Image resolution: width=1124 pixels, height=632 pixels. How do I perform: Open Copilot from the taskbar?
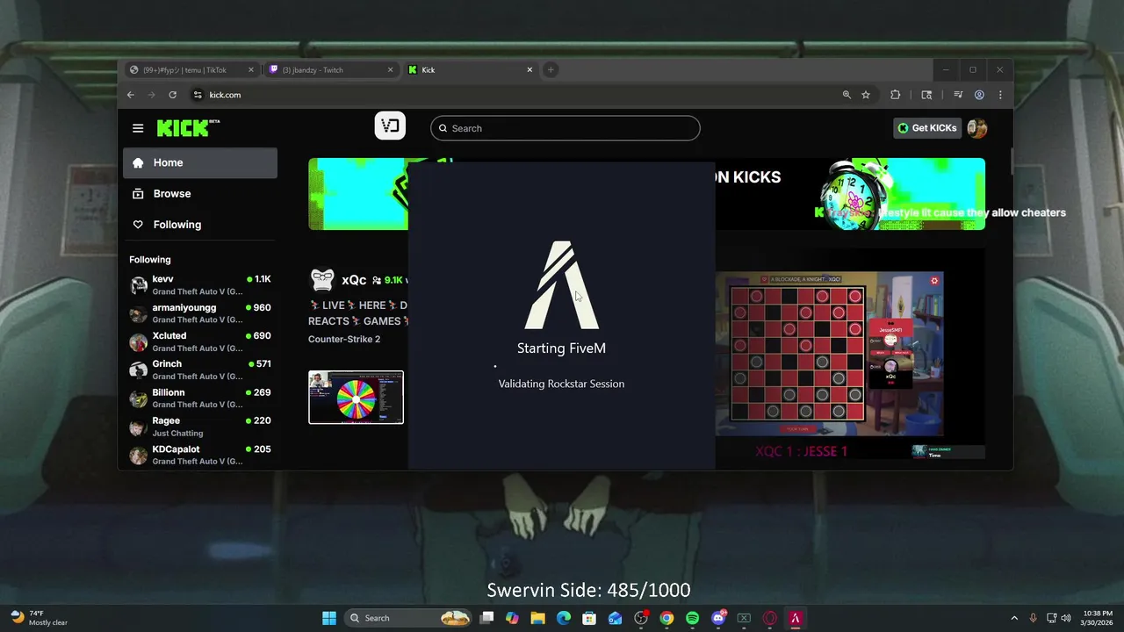click(x=513, y=618)
